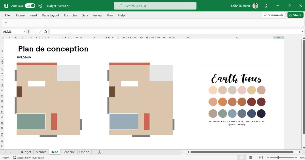The image size is (305, 160).
Task: Open the Comments pane
Action: coord(273,15)
